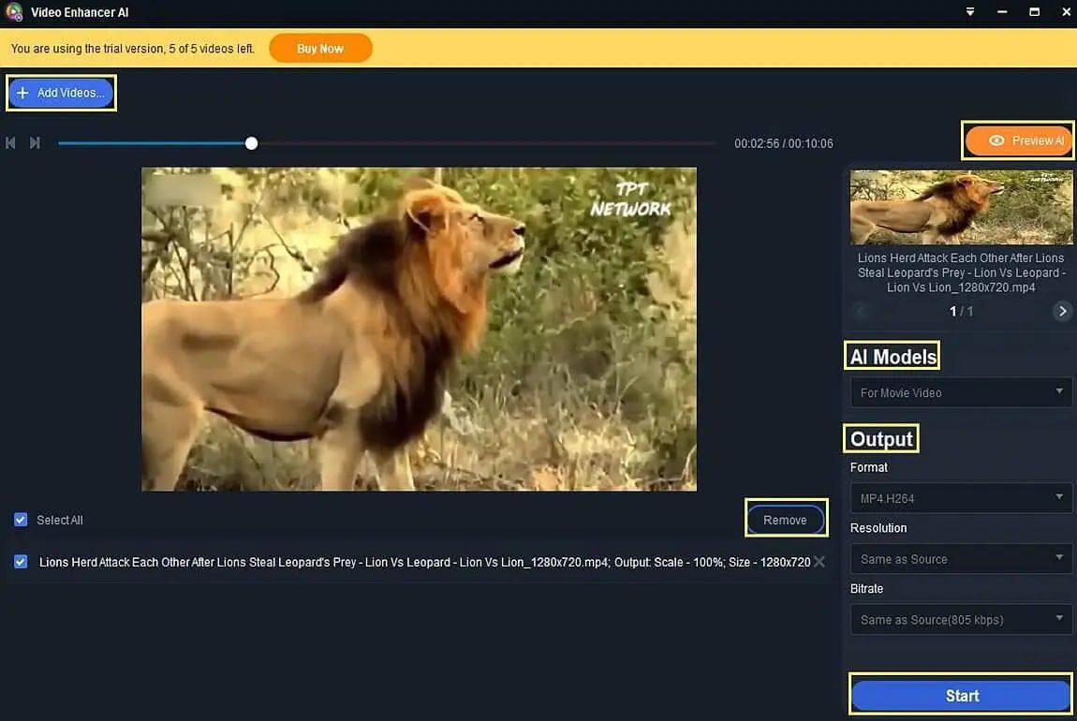Image resolution: width=1077 pixels, height=721 pixels.
Task: Open the Resolution dropdown
Action: (x=960, y=558)
